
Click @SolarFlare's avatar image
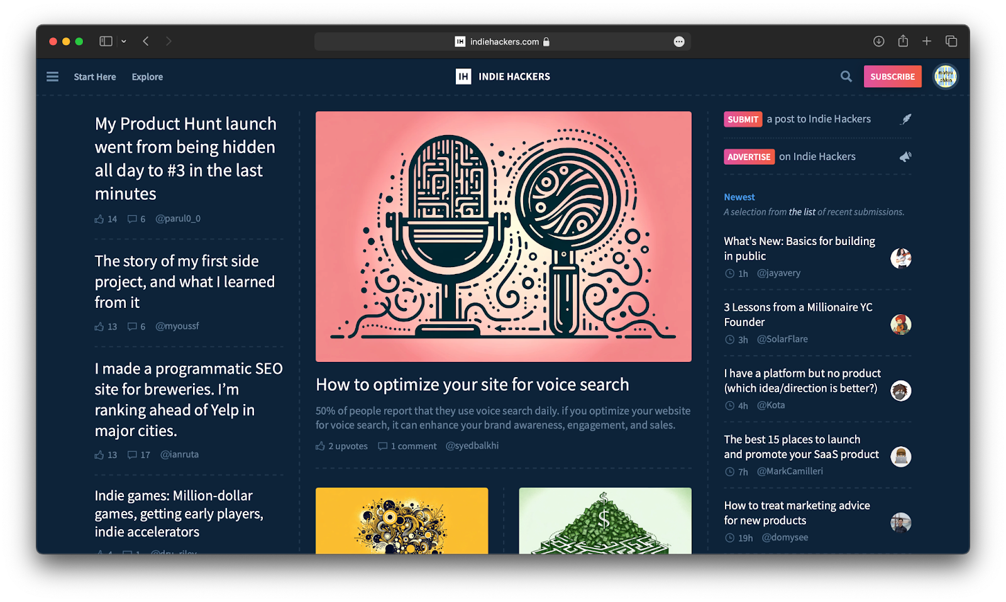(x=901, y=324)
